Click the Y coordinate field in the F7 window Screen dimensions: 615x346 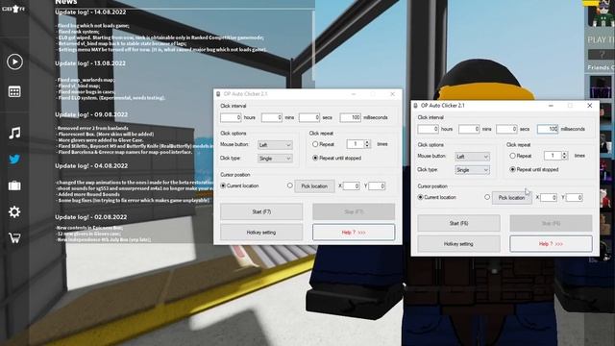377,186
